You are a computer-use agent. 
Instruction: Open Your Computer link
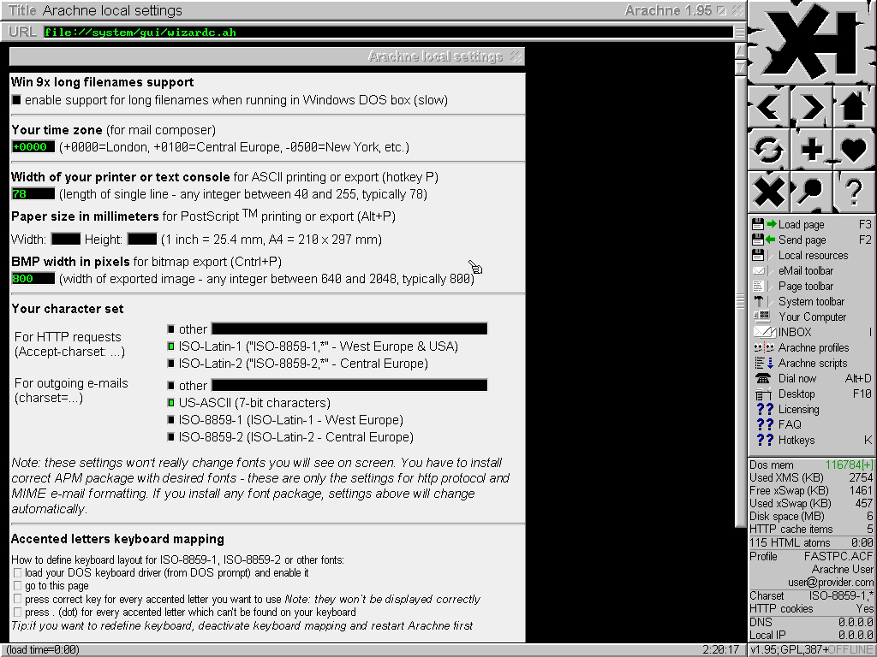[x=813, y=317]
